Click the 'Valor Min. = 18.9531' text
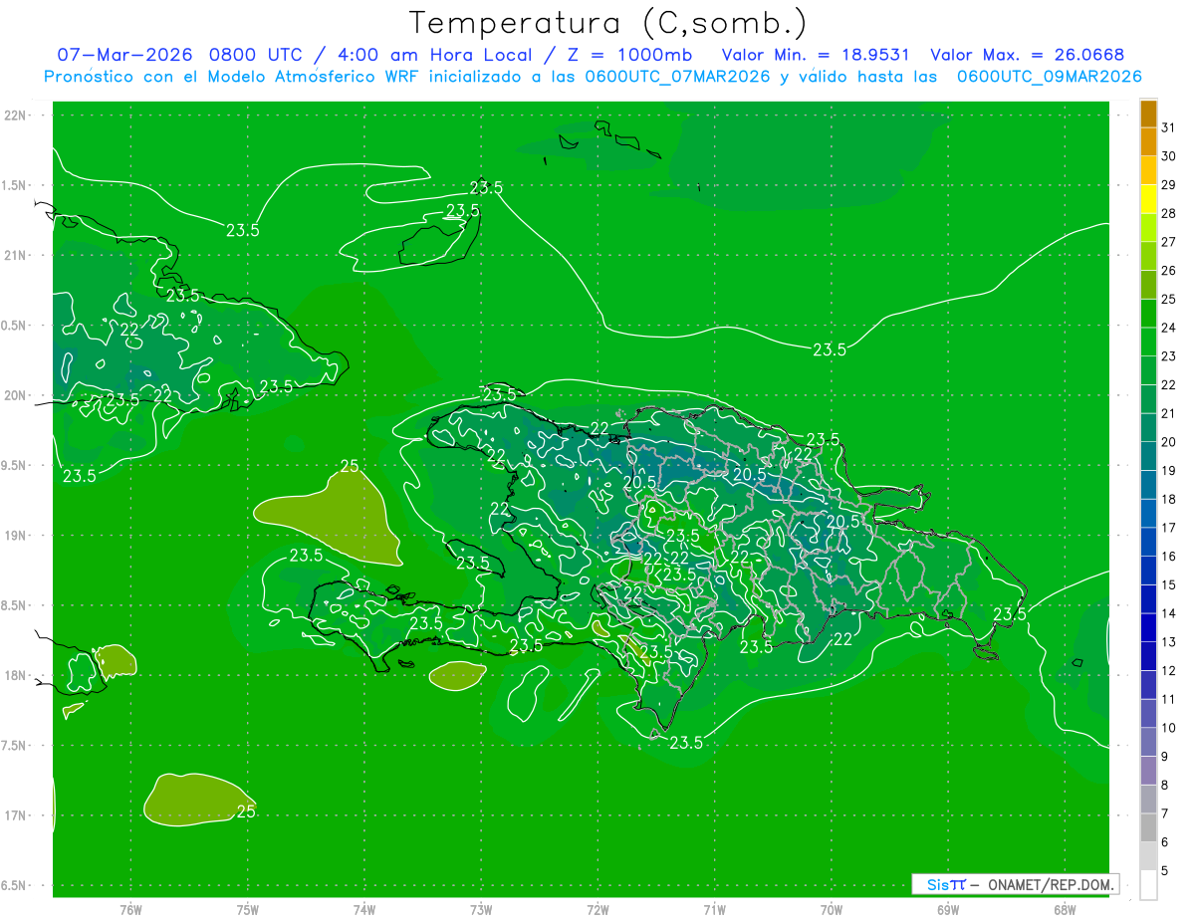 (x=816, y=55)
